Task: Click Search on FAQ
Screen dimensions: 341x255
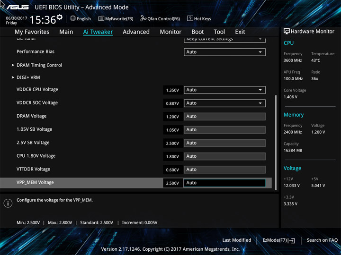Action: (323, 240)
